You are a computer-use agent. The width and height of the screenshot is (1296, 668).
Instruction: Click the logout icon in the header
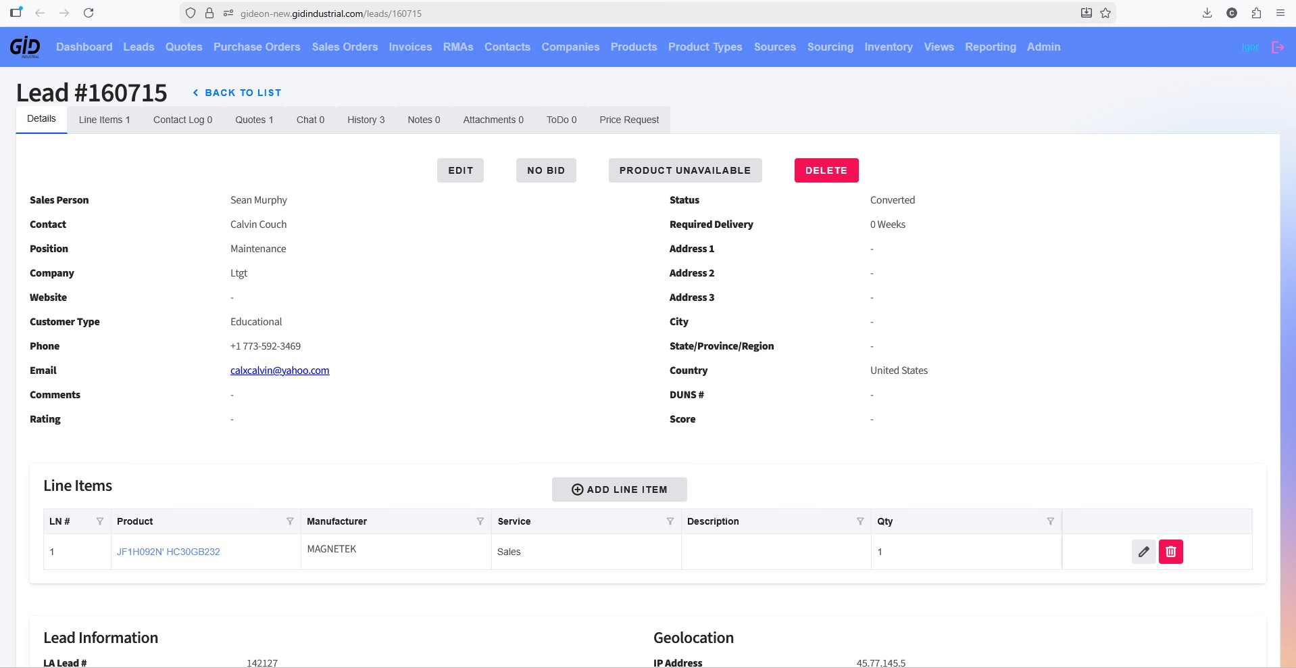(1278, 47)
